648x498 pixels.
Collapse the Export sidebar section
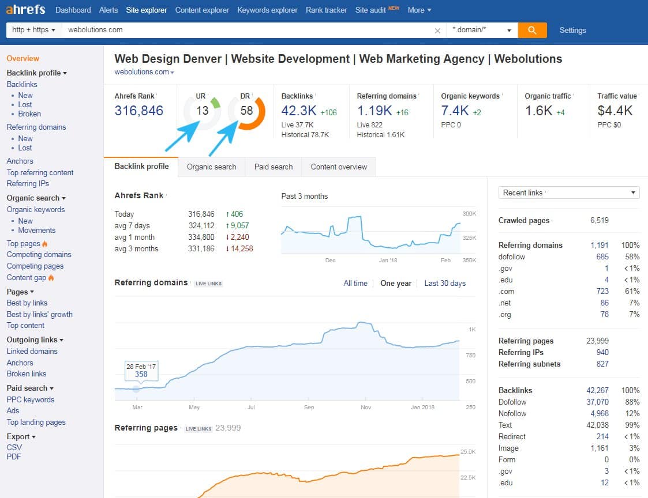(21, 436)
